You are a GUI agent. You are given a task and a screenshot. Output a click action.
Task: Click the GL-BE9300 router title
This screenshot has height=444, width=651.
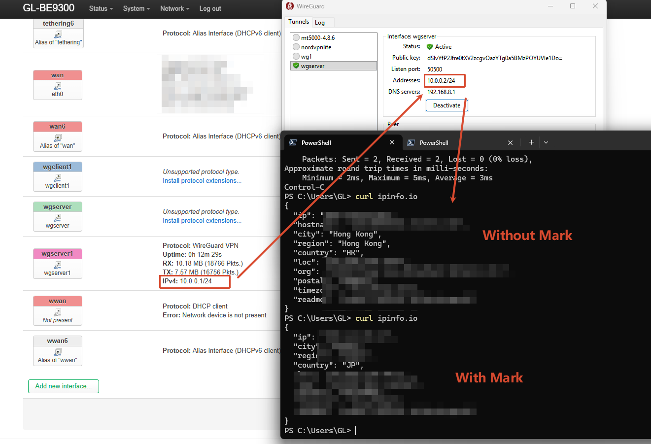pos(49,8)
